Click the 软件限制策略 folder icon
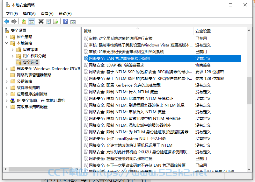255x182 pixels. coord(13,88)
